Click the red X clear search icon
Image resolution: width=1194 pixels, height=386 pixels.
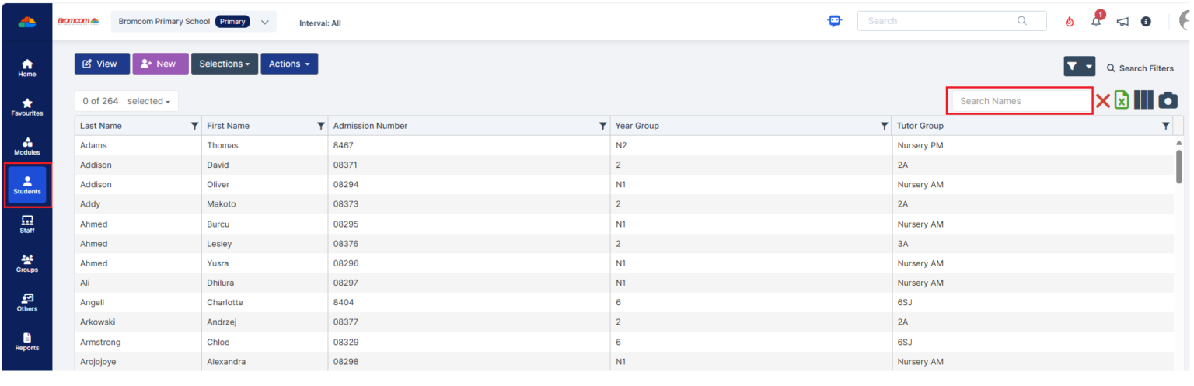[x=1102, y=101]
